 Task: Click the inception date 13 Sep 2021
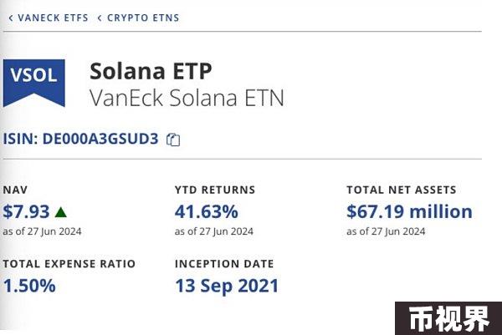227,286
